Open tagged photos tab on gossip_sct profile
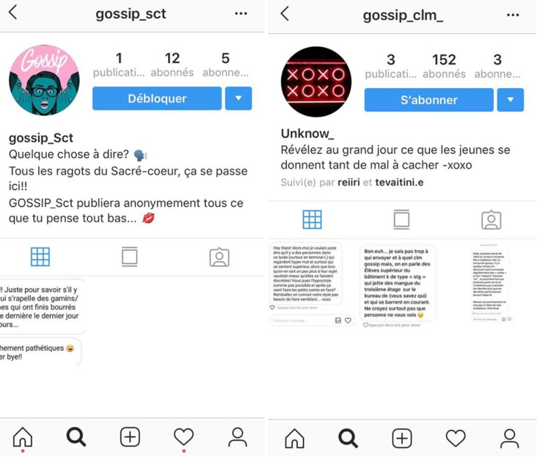 [219, 257]
